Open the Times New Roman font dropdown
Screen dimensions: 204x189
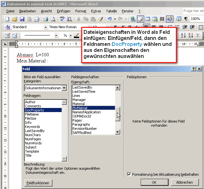pyautogui.click(x=88, y=27)
